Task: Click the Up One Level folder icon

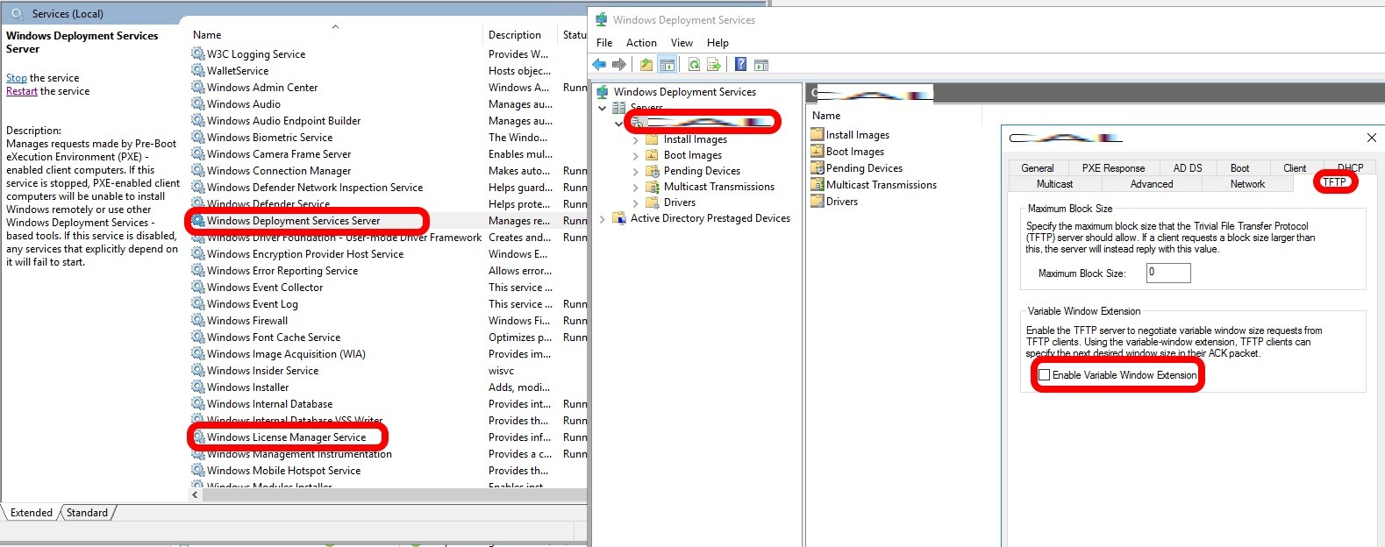Action: (x=646, y=65)
